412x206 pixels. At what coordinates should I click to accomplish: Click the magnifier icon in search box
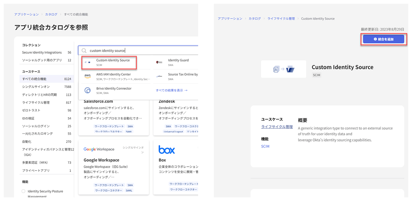coord(84,51)
